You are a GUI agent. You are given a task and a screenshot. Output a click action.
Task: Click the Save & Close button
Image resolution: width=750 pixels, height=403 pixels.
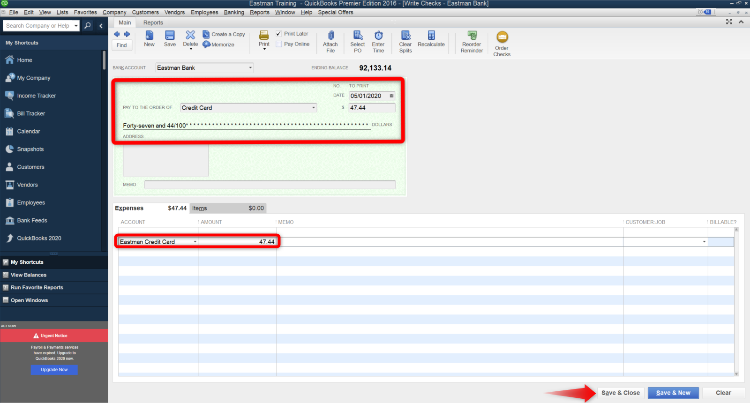(621, 393)
